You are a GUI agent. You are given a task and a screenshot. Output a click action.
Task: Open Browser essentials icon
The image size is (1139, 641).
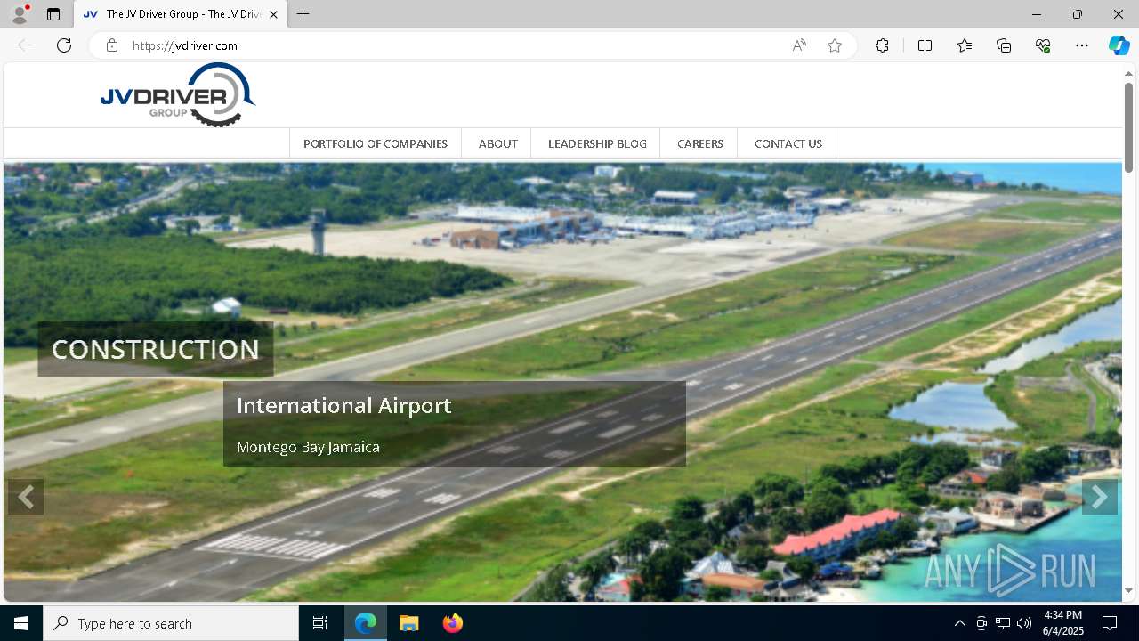click(x=1043, y=45)
